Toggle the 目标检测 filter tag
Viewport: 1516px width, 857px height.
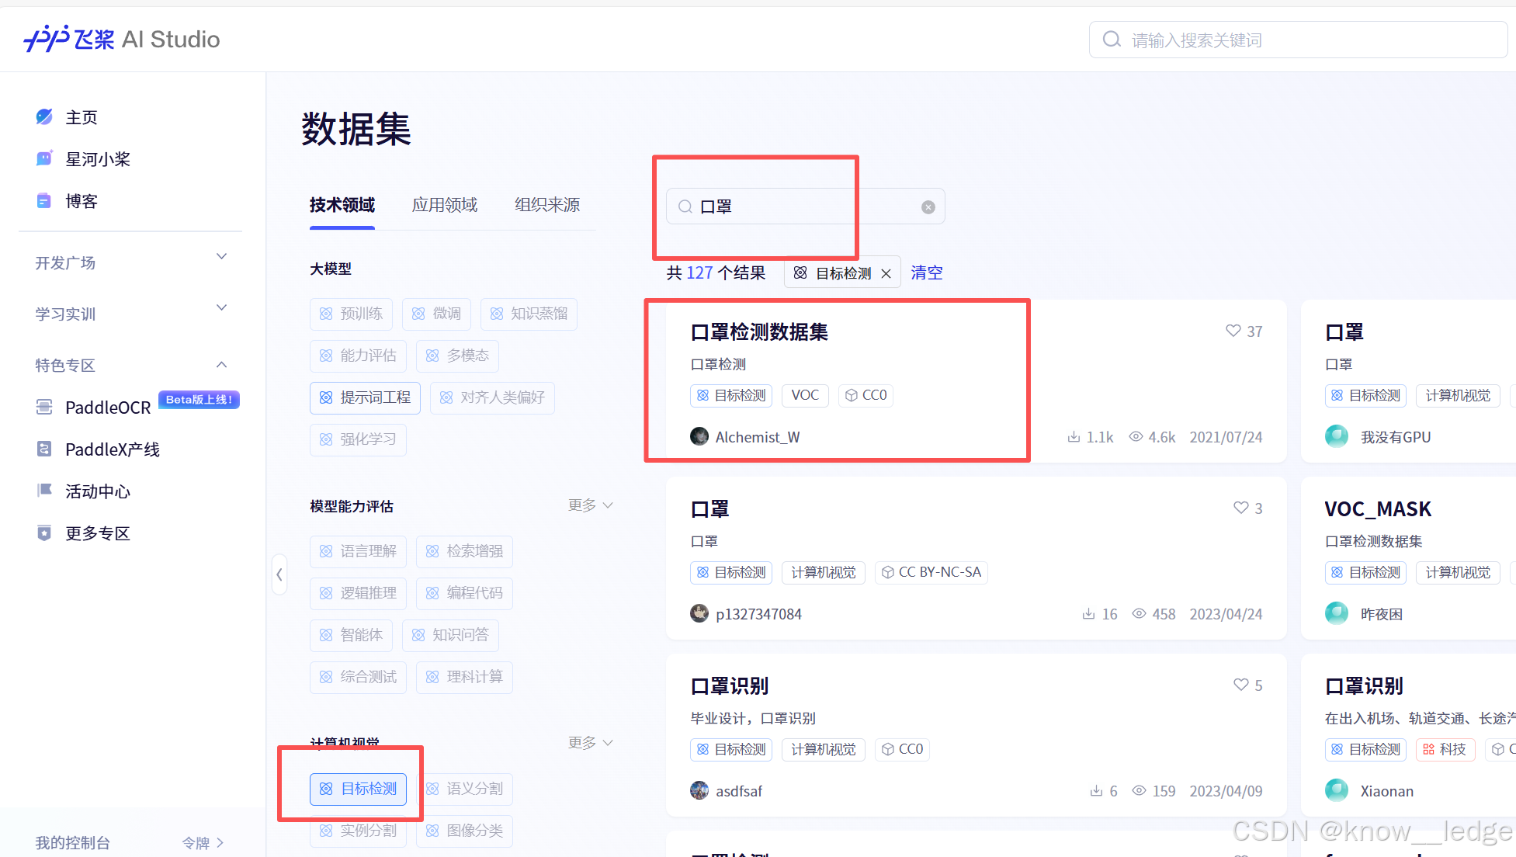[x=358, y=789]
